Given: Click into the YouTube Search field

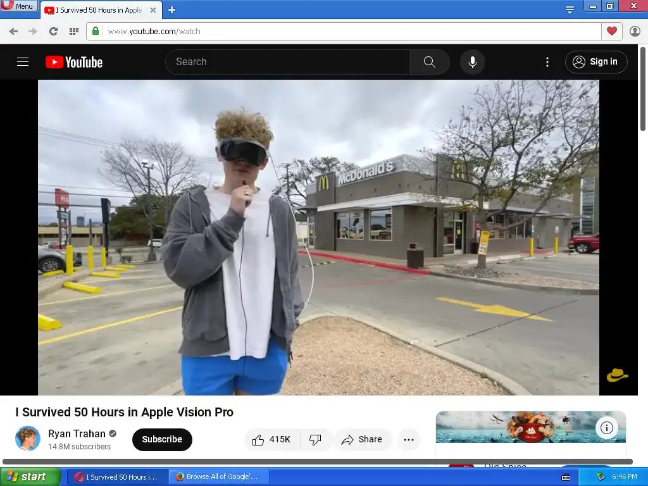Looking at the screenshot, I should (287, 62).
